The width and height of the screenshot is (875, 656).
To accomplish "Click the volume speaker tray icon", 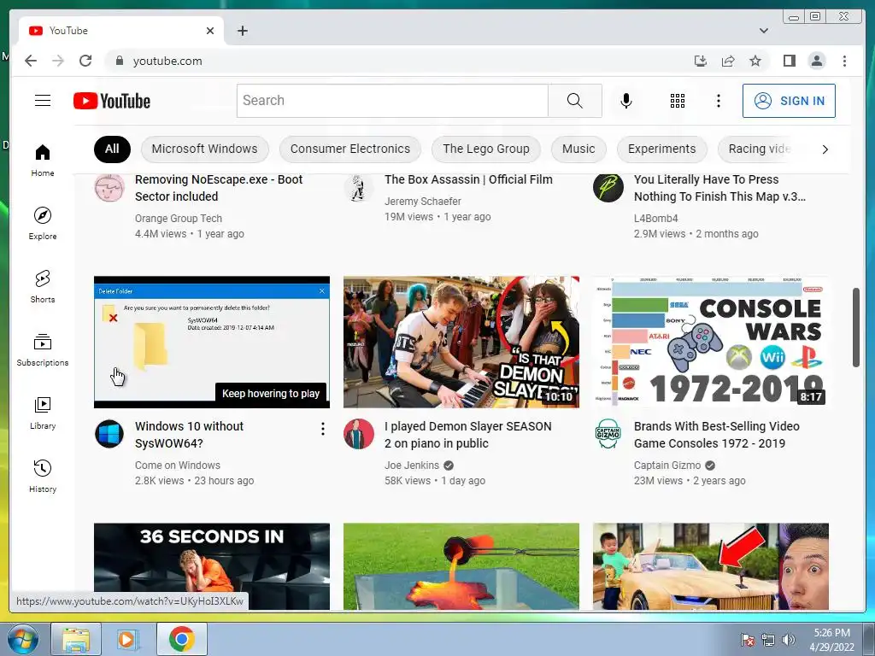I will 788,640.
